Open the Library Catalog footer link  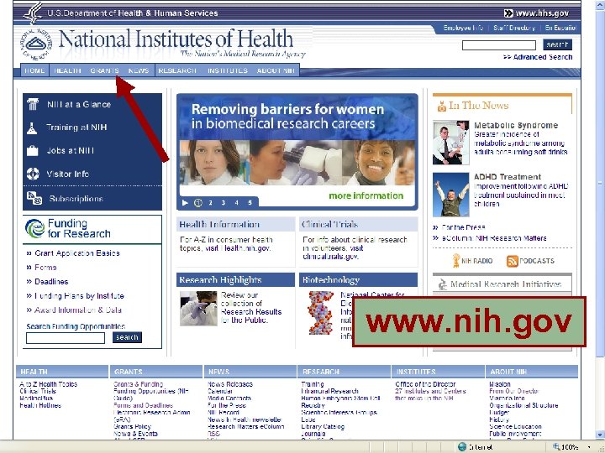[323, 426]
